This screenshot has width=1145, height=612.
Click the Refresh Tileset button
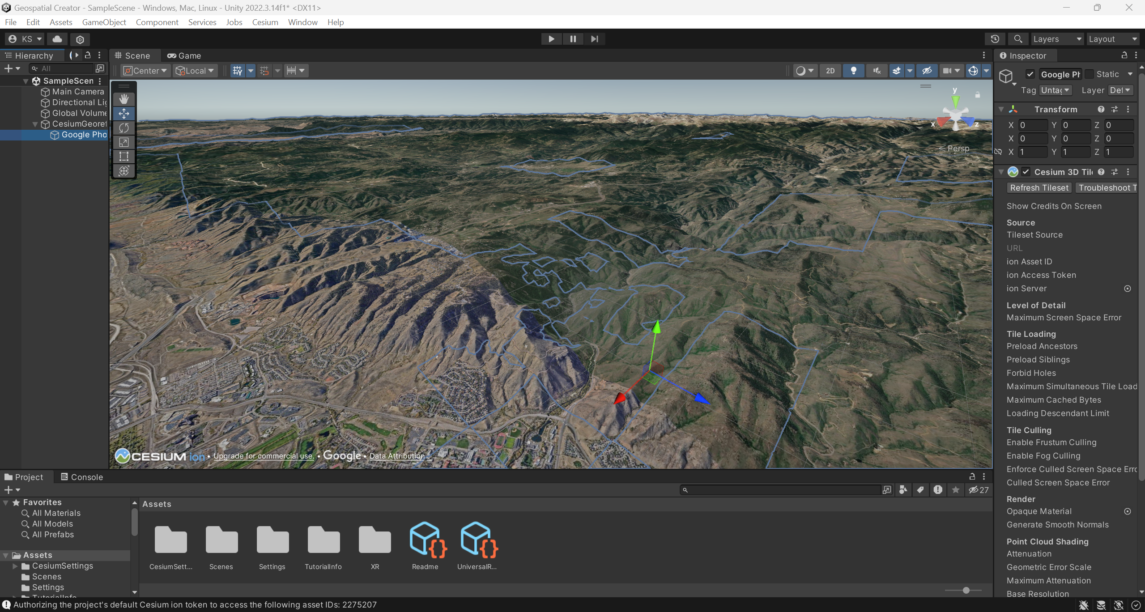pyautogui.click(x=1039, y=188)
